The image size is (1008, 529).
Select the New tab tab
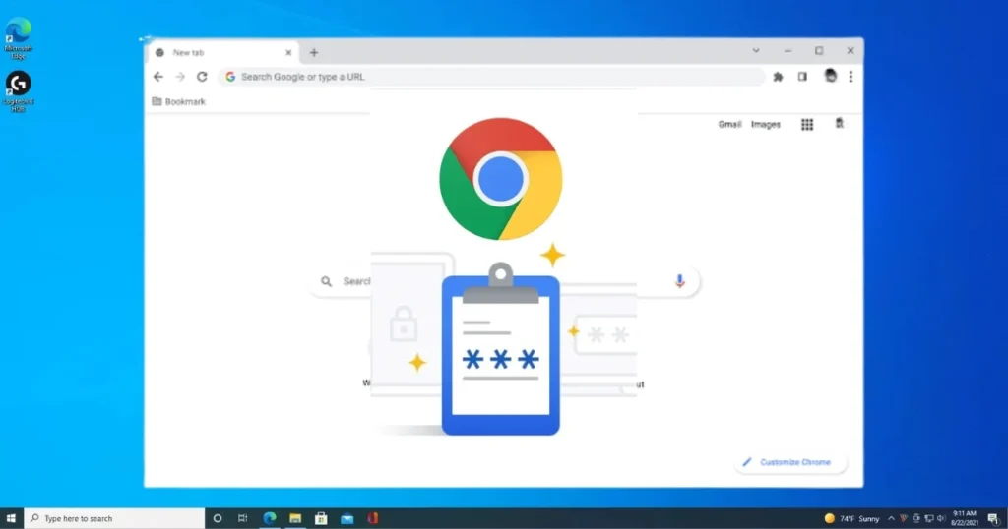click(x=223, y=53)
